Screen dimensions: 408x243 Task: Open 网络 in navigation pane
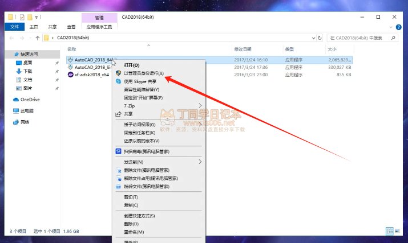25,122
